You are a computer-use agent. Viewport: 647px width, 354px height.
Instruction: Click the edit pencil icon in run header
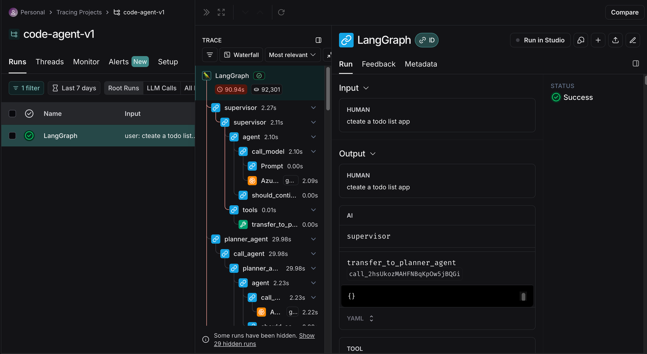click(633, 40)
